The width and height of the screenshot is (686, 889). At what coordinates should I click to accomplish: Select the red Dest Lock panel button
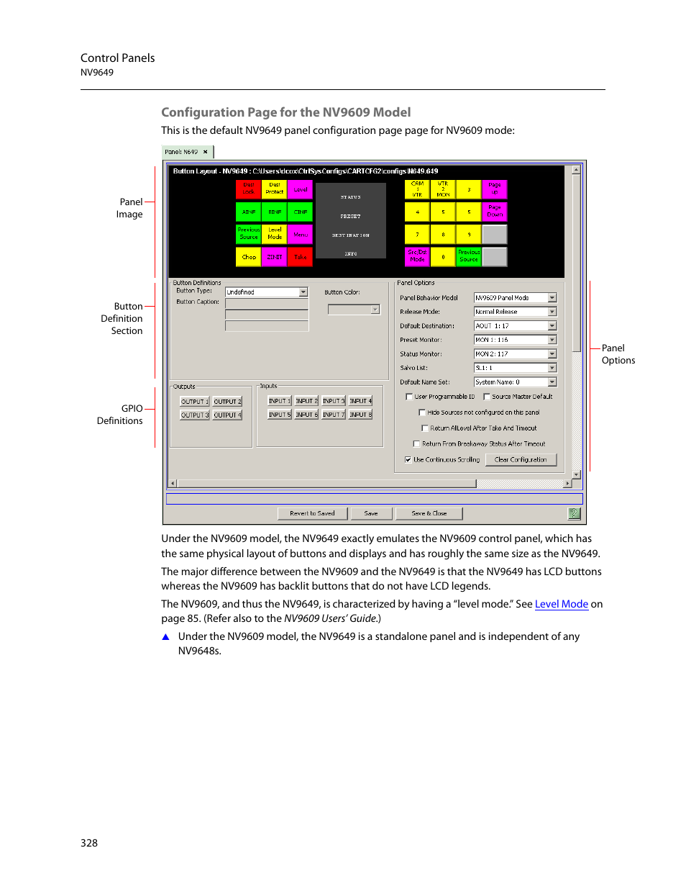coord(249,189)
